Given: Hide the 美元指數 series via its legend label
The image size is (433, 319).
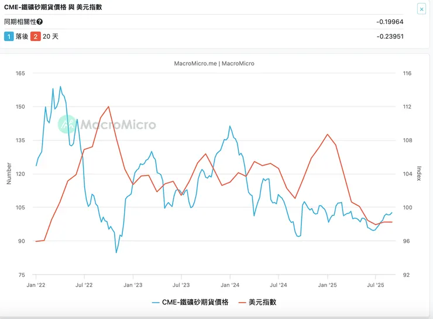Looking at the screenshot, I should (x=262, y=302).
